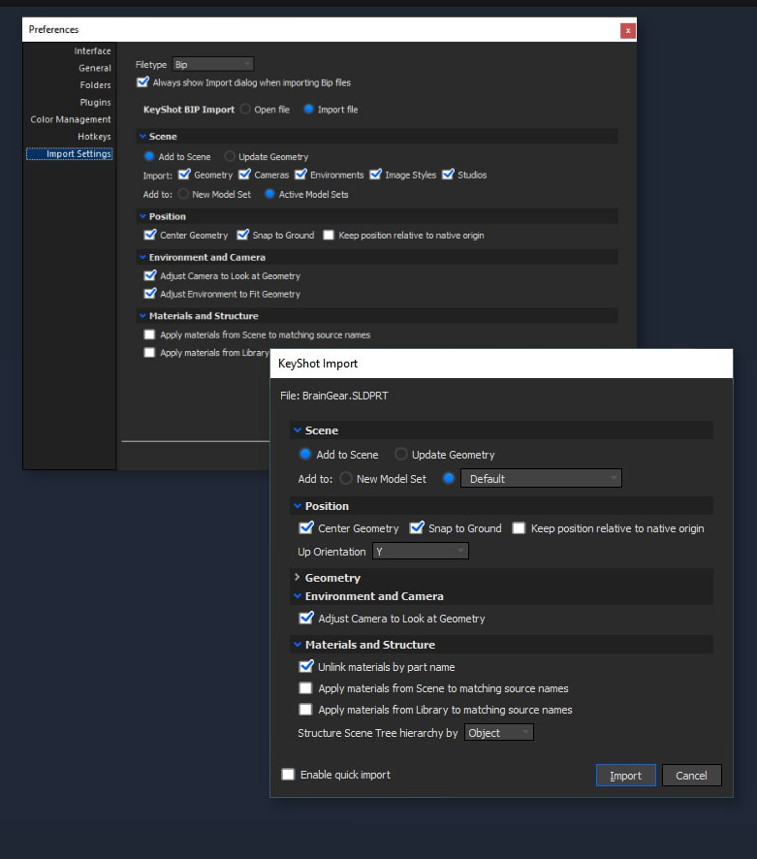Image resolution: width=757 pixels, height=859 pixels.
Task: Toggle Apply materials from Scene in Preferences
Action: click(149, 334)
